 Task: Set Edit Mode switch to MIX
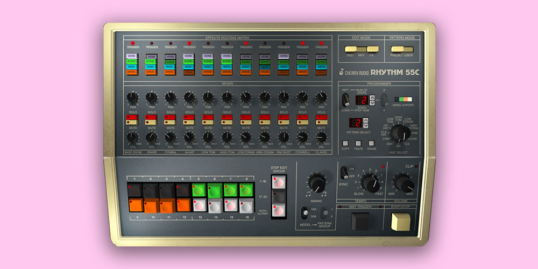362,49
